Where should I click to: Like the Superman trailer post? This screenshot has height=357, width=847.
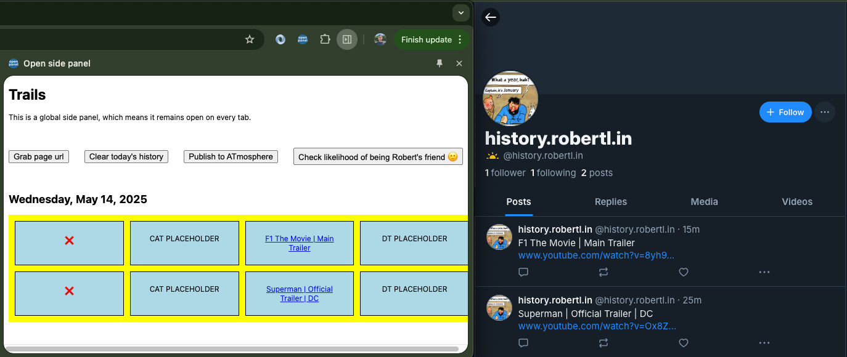(683, 343)
